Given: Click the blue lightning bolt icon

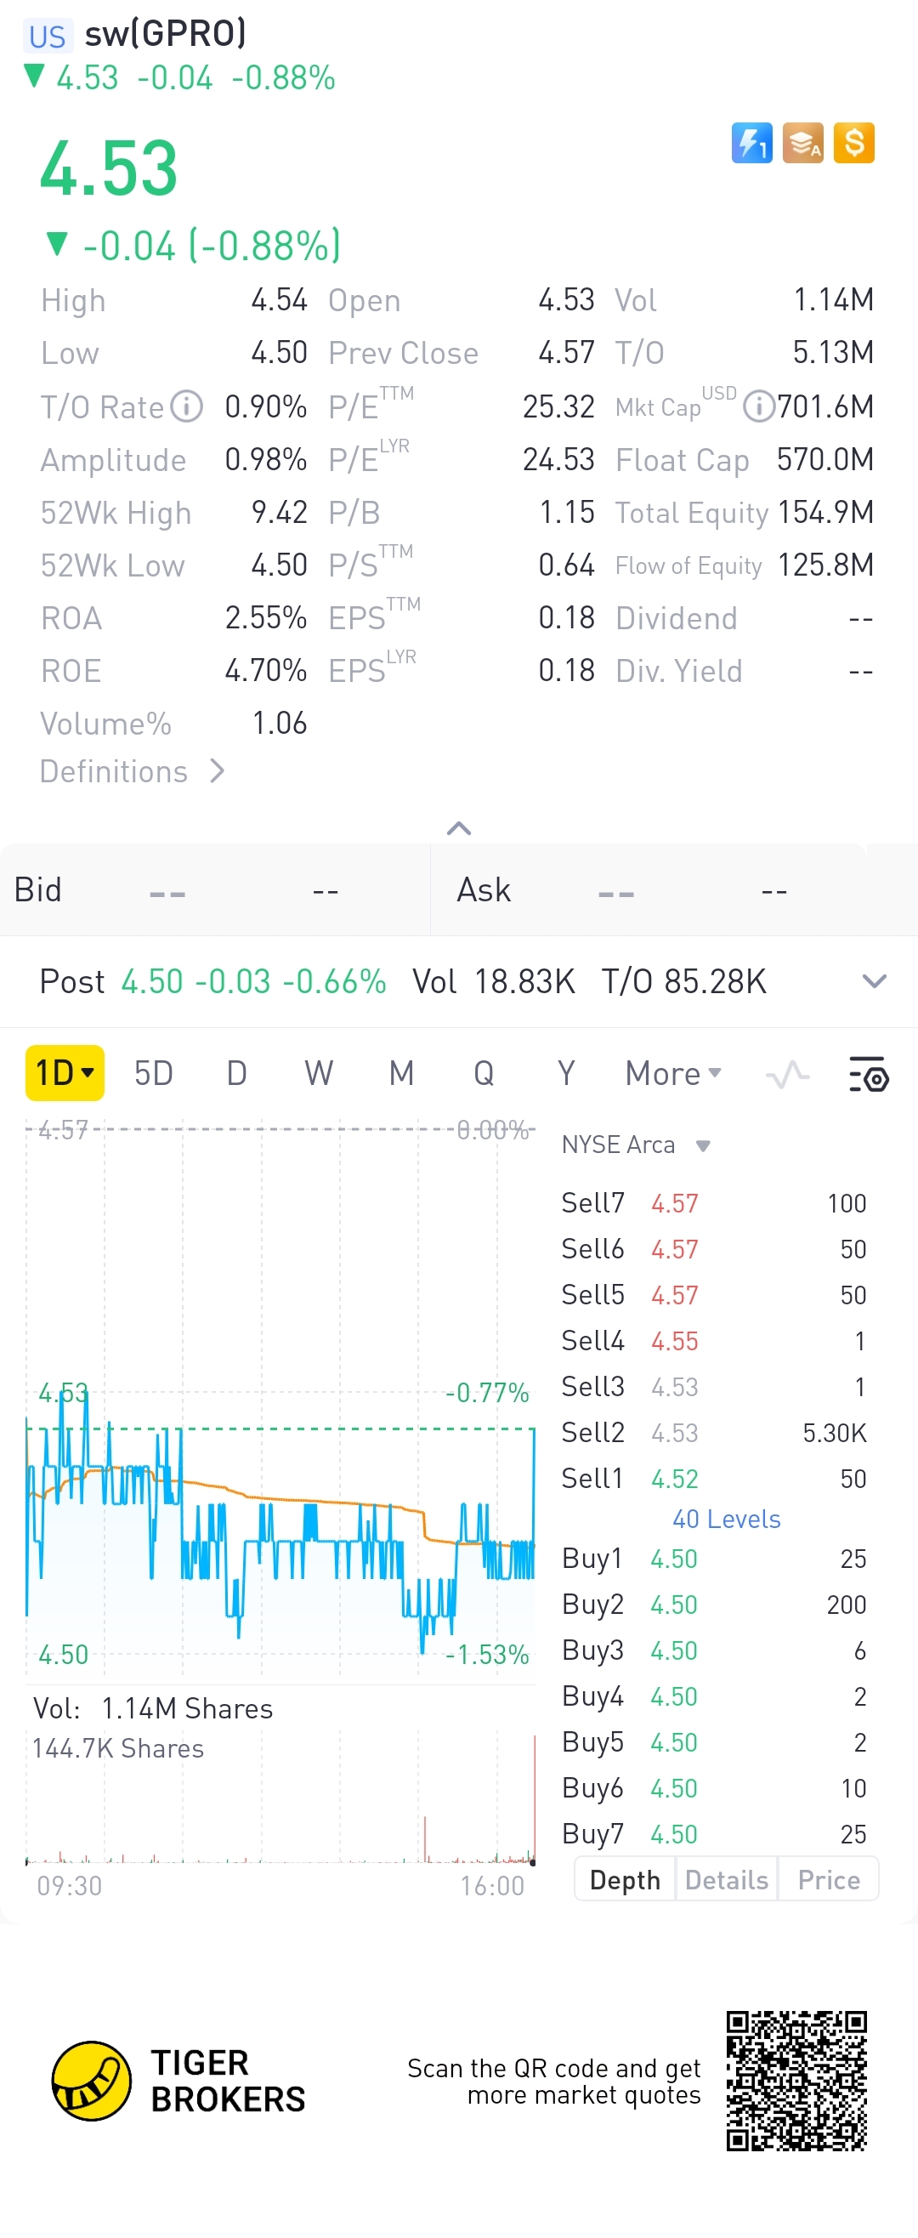Looking at the screenshot, I should [x=751, y=144].
